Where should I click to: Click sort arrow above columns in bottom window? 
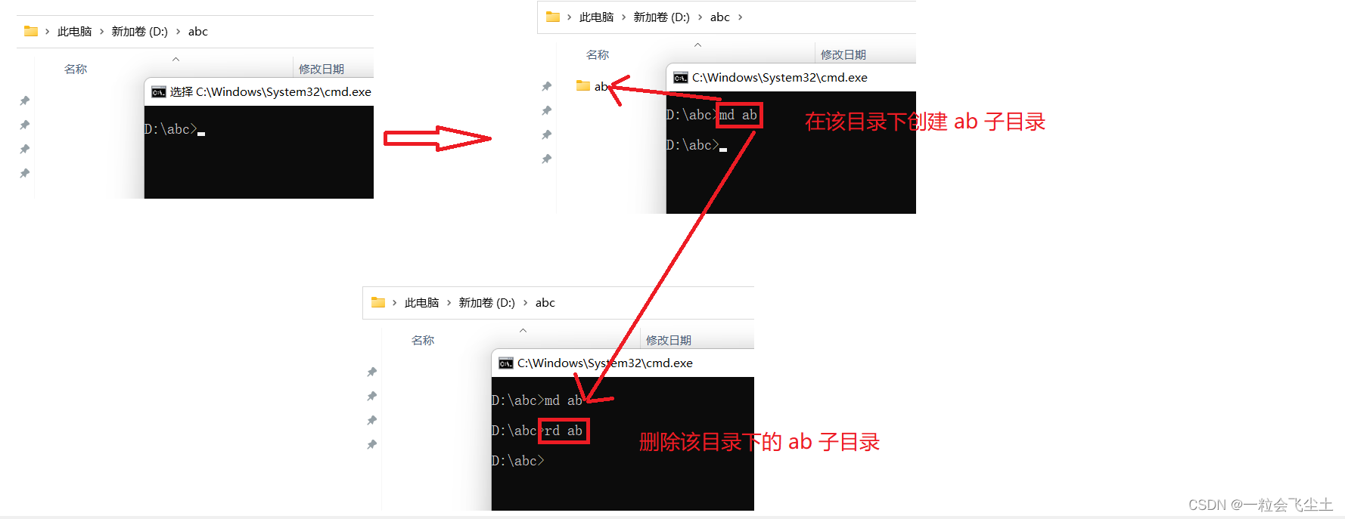click(x=523, y=330)
